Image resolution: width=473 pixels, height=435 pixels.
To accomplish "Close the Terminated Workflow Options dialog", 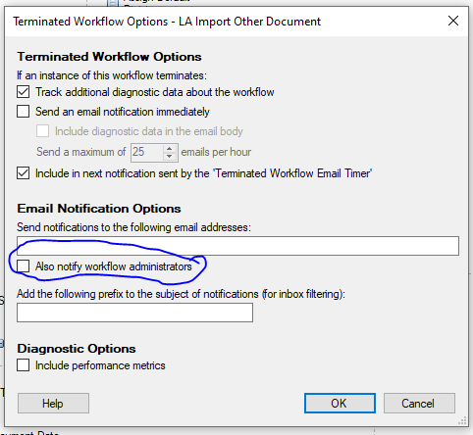I will (453, 22).
